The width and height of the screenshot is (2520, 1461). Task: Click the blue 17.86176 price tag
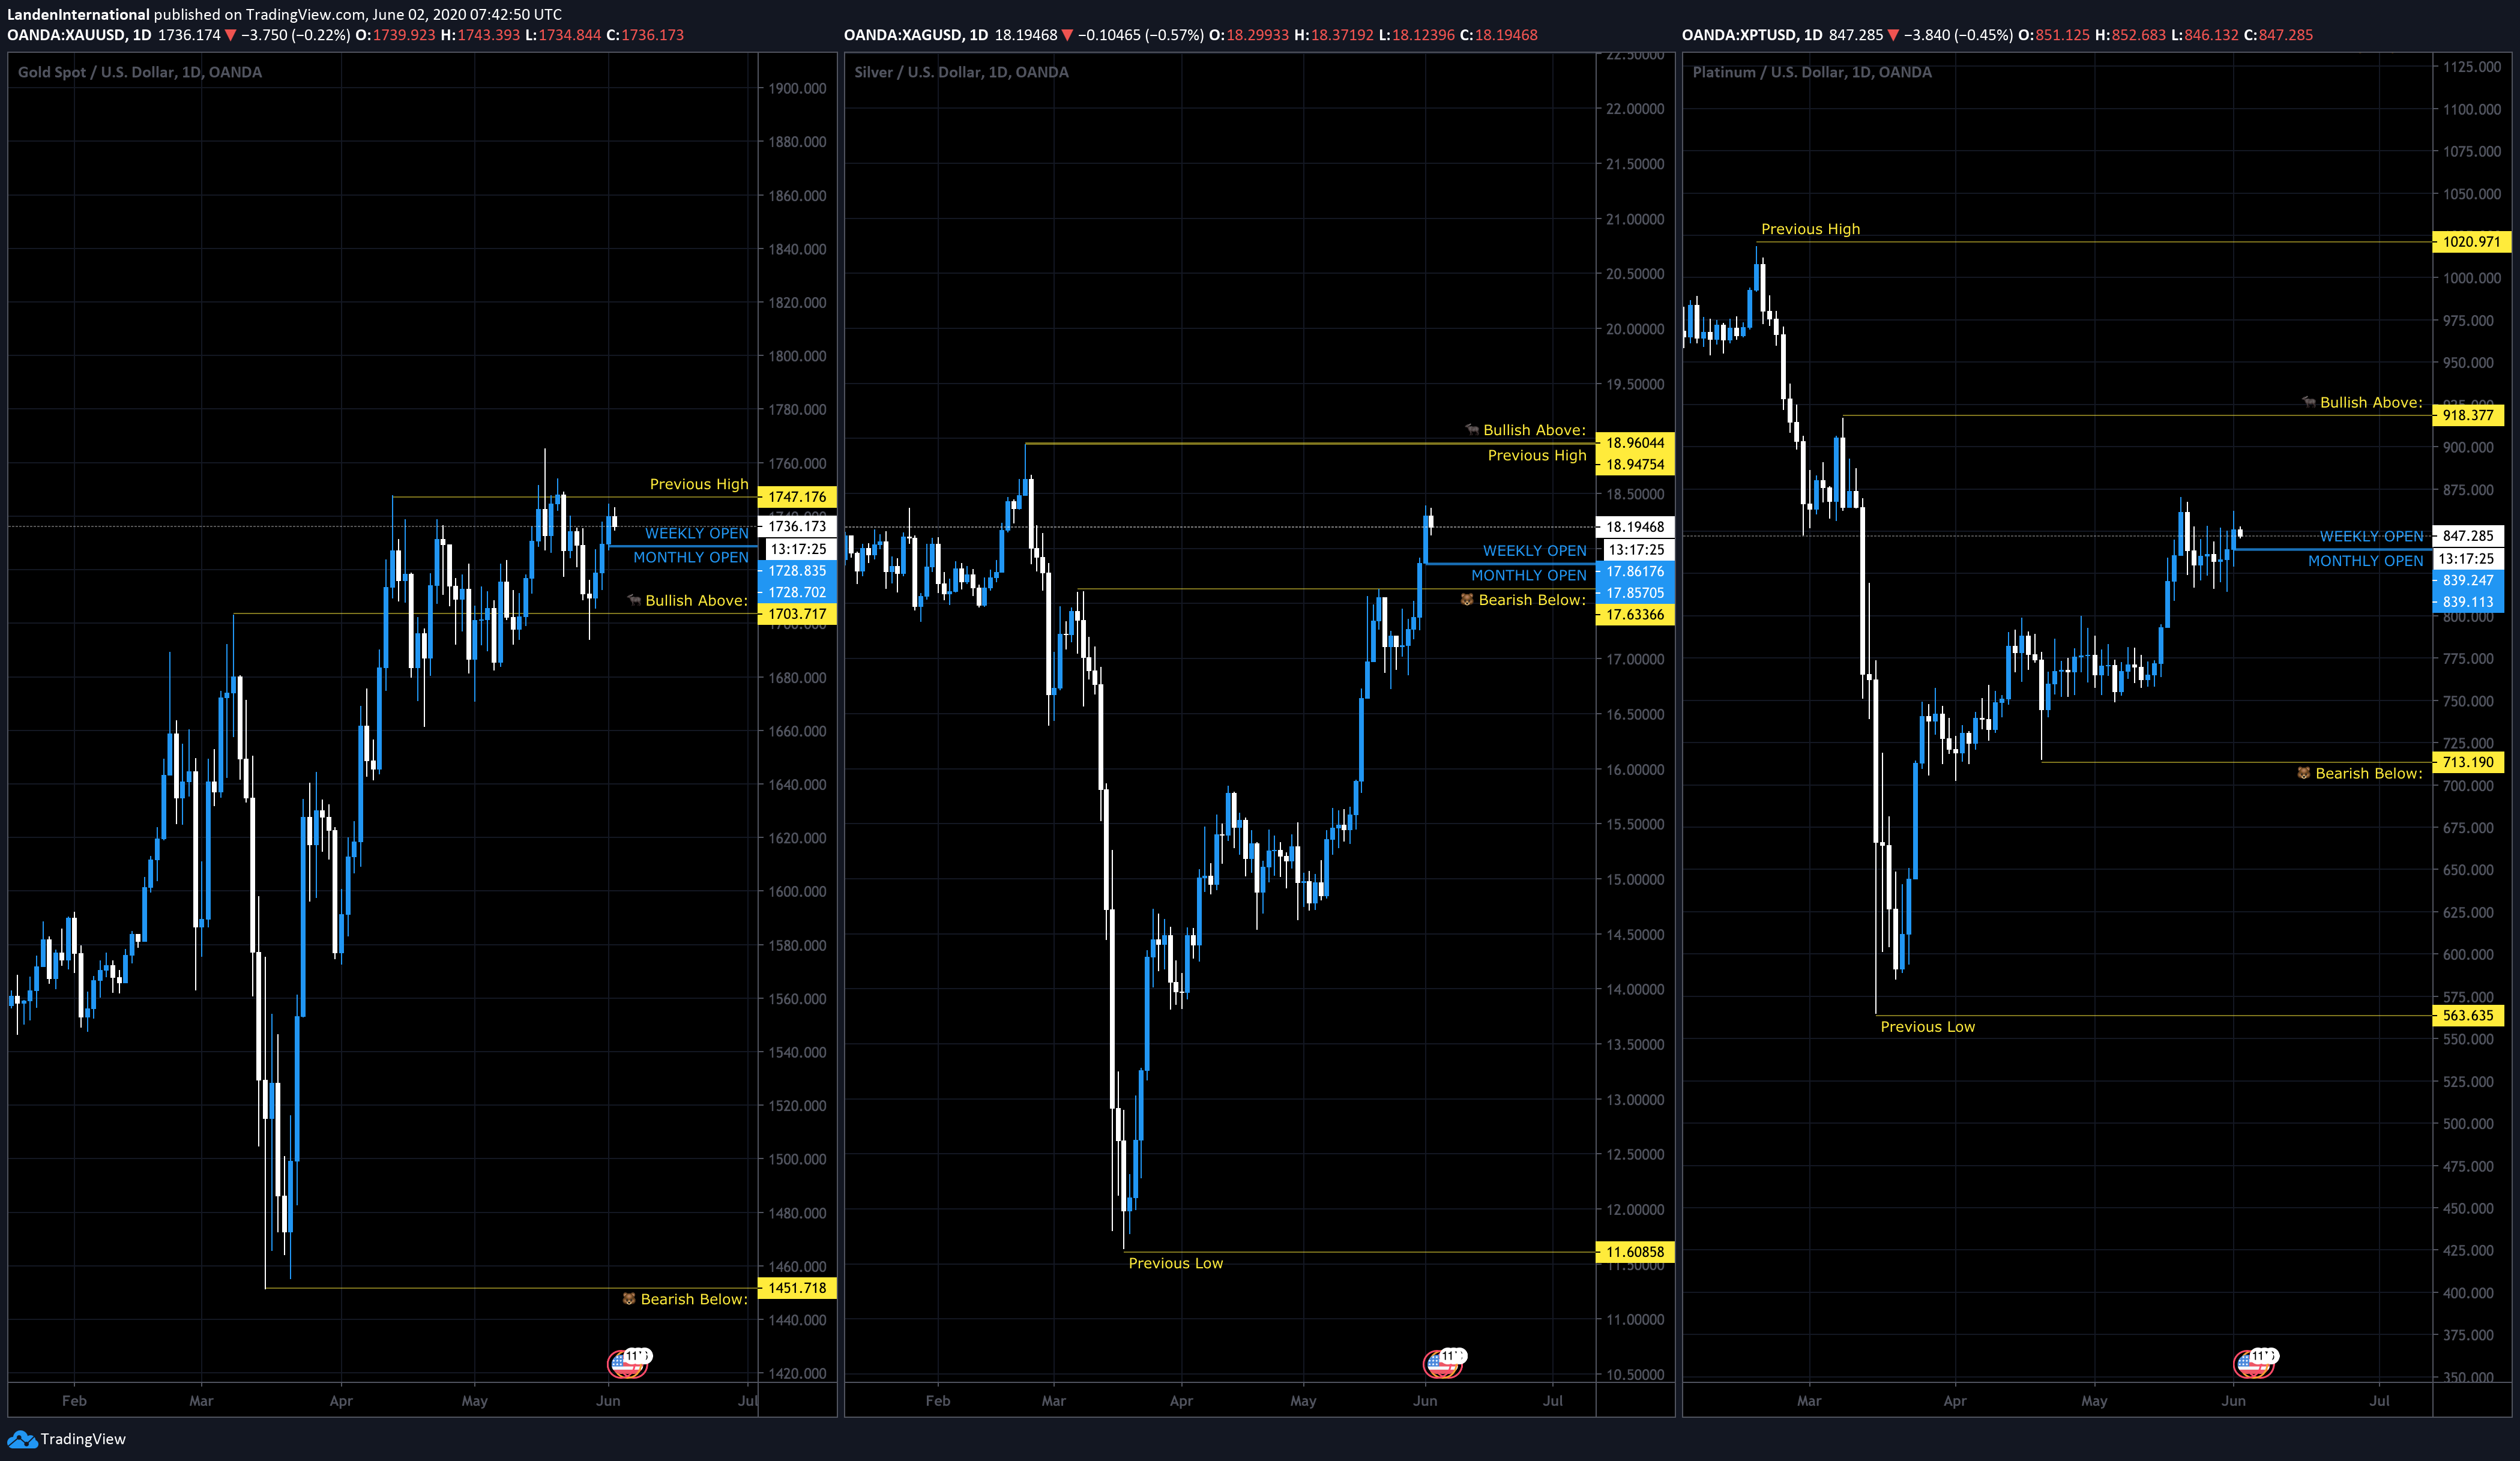pos(1635,572)
